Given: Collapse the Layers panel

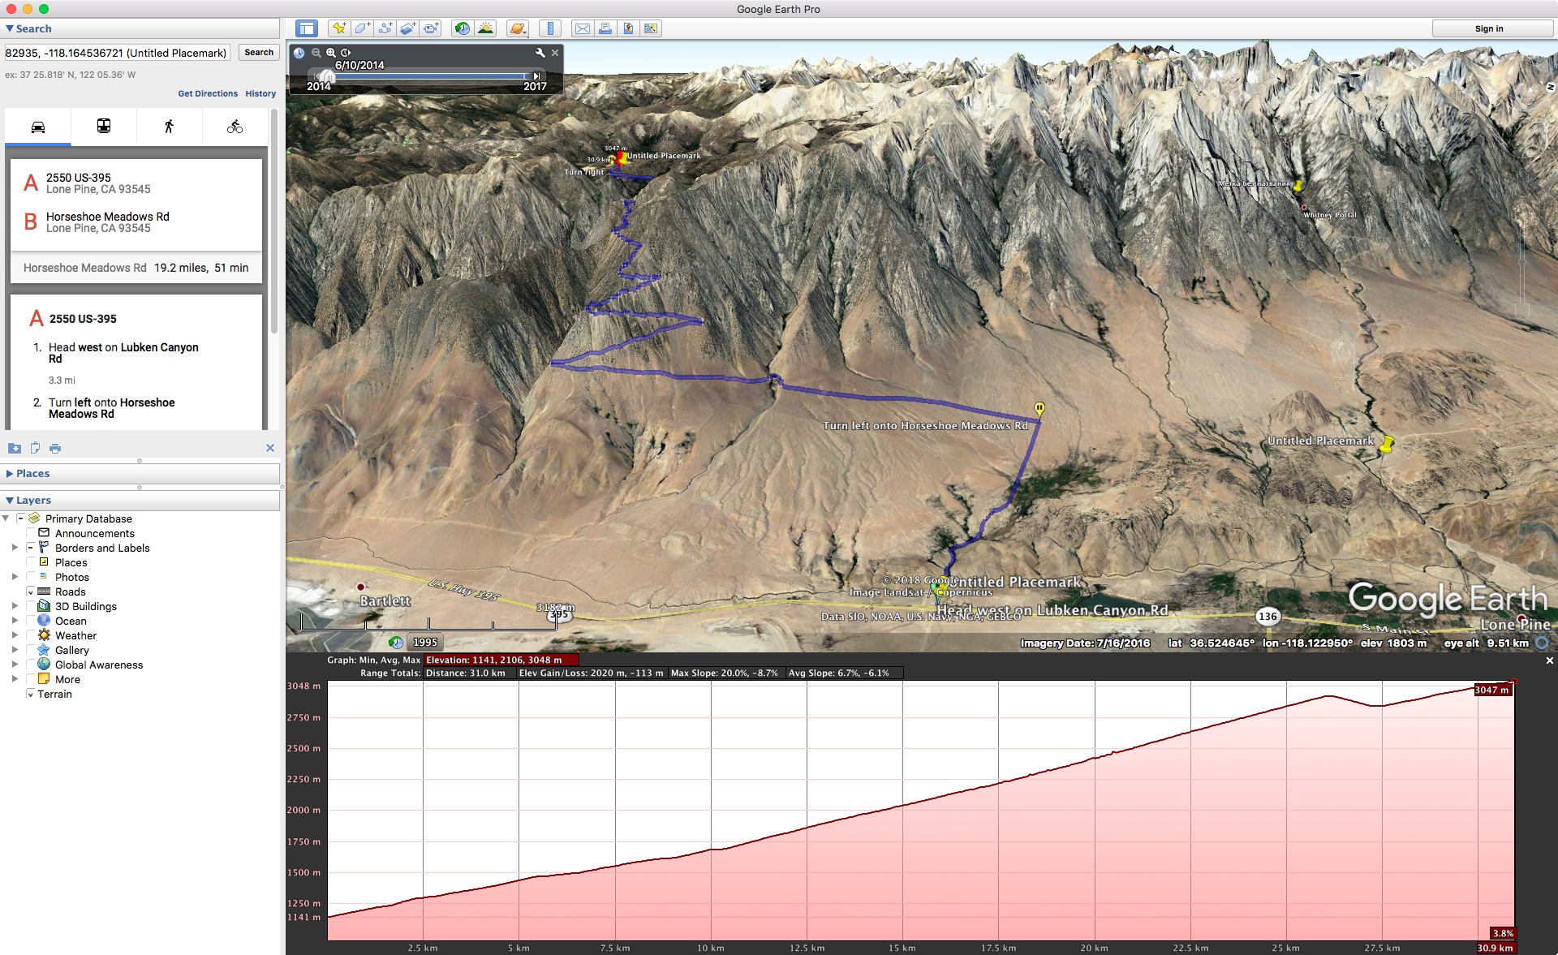Looking at the screenshot, I should pos(10,501).
